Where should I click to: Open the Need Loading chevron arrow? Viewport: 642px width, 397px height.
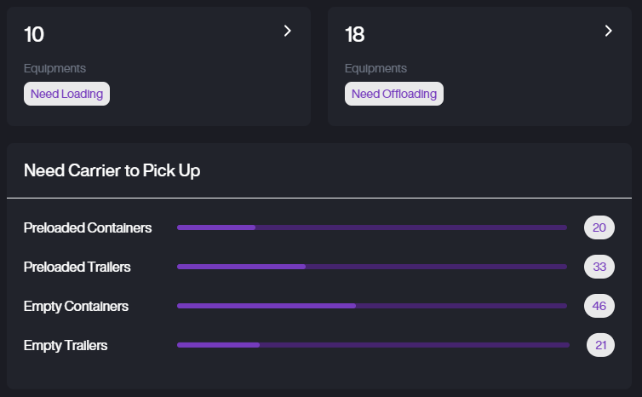tap(288, 31)
